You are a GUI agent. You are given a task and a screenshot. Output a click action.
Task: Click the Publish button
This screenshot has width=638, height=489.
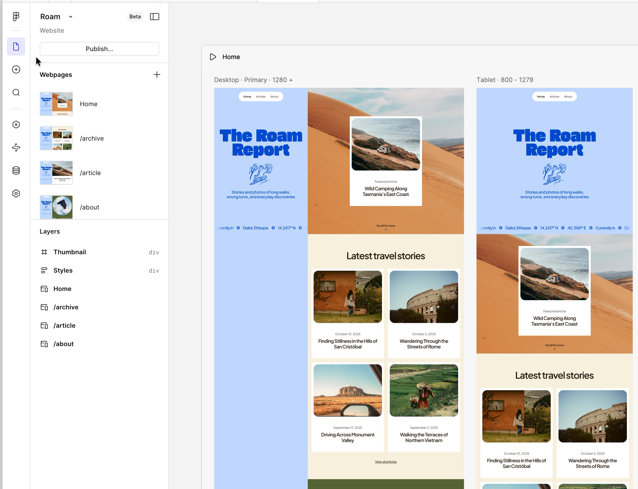click(99, 49)
